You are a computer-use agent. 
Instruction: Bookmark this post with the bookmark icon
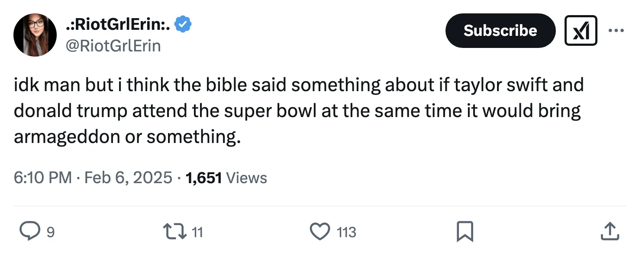(466, 232)
